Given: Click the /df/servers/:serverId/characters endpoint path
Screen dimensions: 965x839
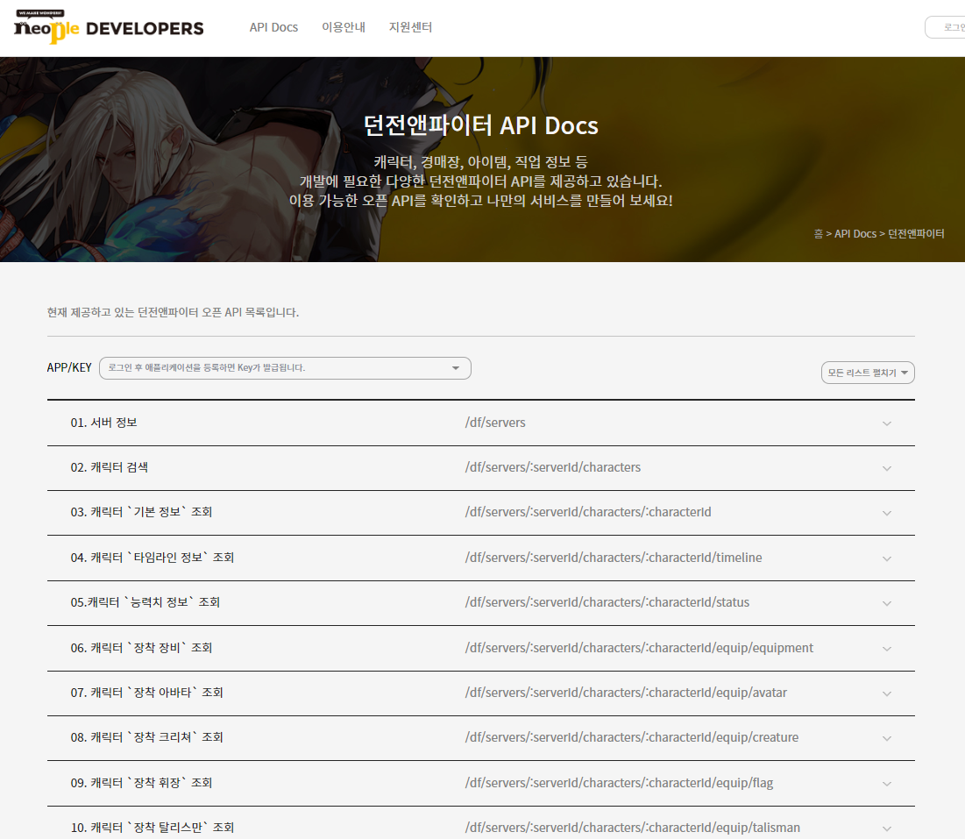Looking at the screenshot, I should coord(553,468).
